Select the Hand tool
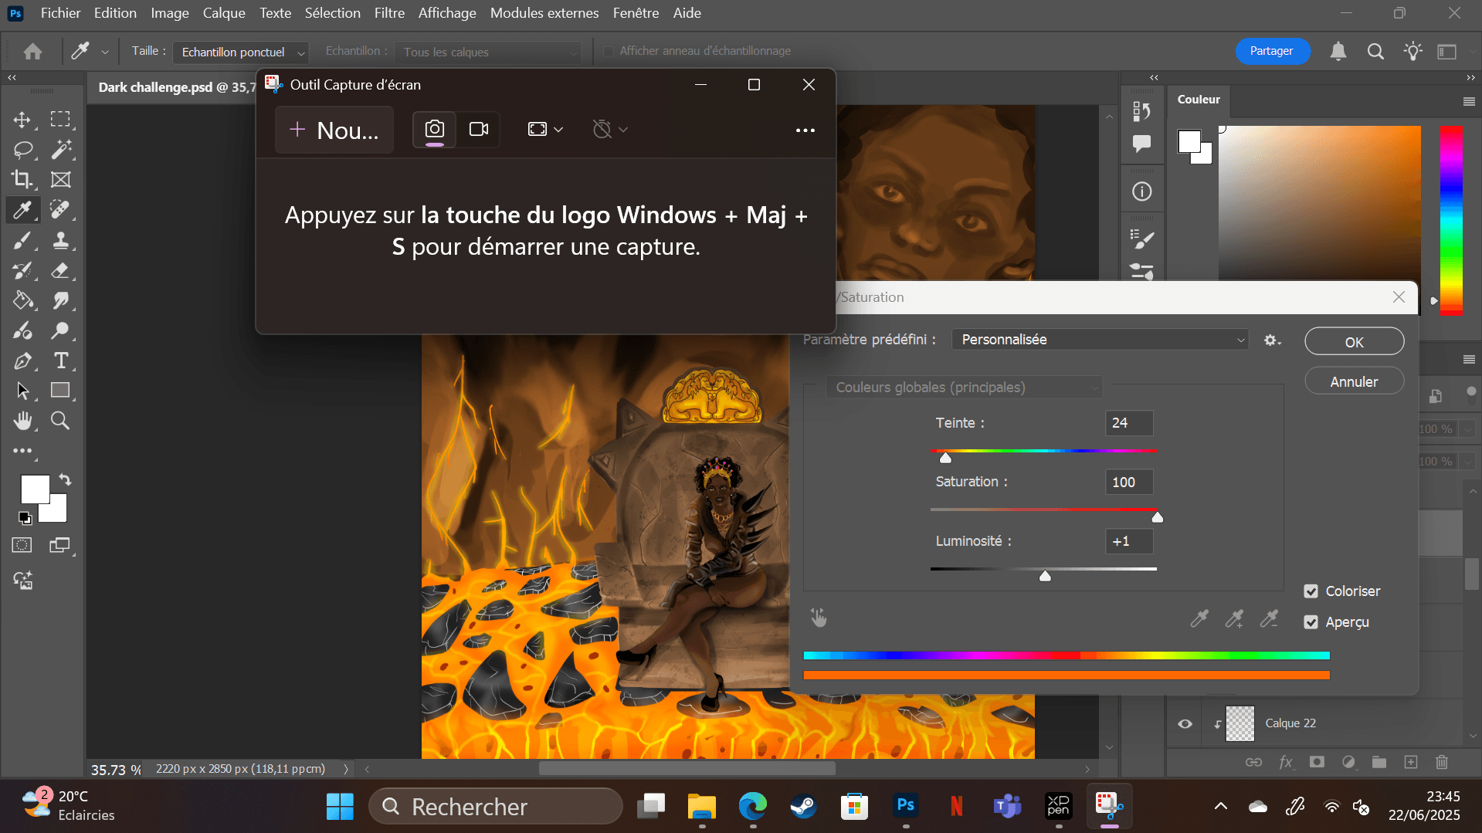This screenshot has height=833, width=1482. pyautogui.click(x=22, y=421)
